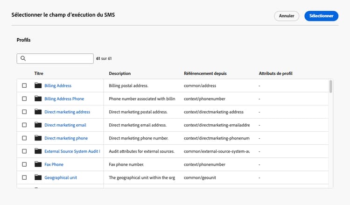Click the folder icon beside Billing Address
350x205 pixels.
(x=38, y=85)
